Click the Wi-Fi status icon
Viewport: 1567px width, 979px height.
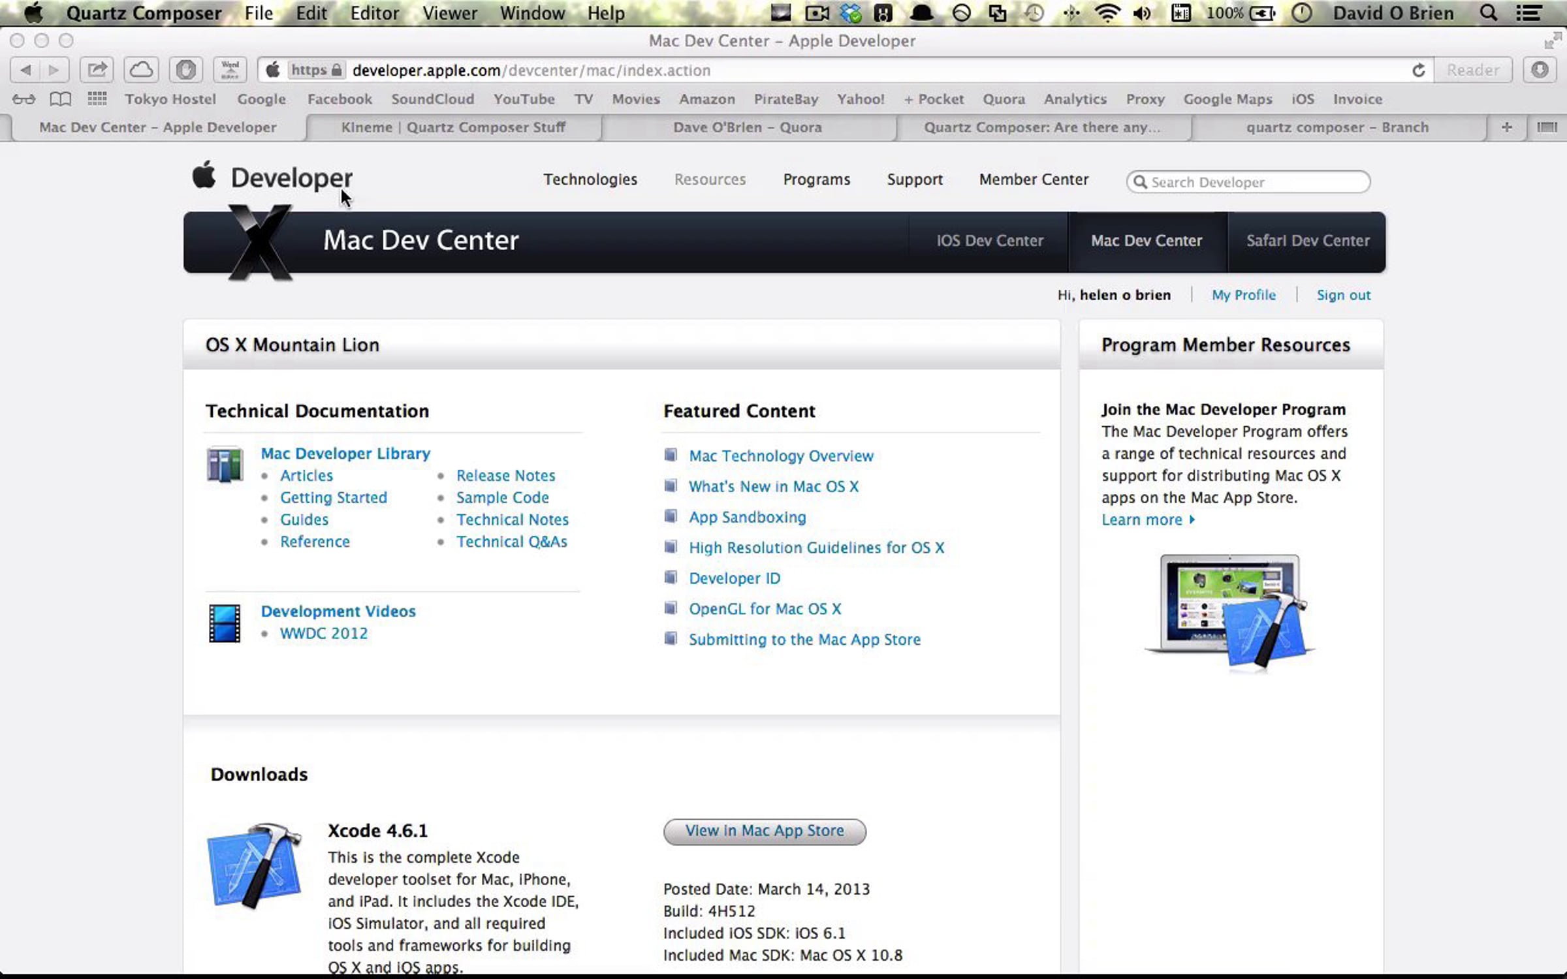pyautogui.click(x=1107, y=13)
